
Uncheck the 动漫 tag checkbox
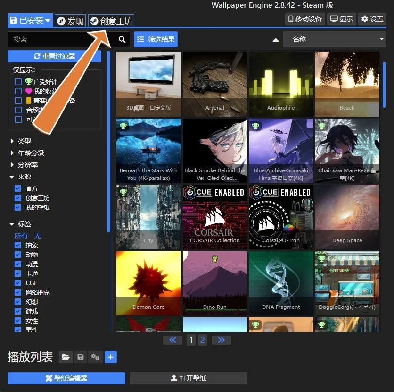click(18, 264)
